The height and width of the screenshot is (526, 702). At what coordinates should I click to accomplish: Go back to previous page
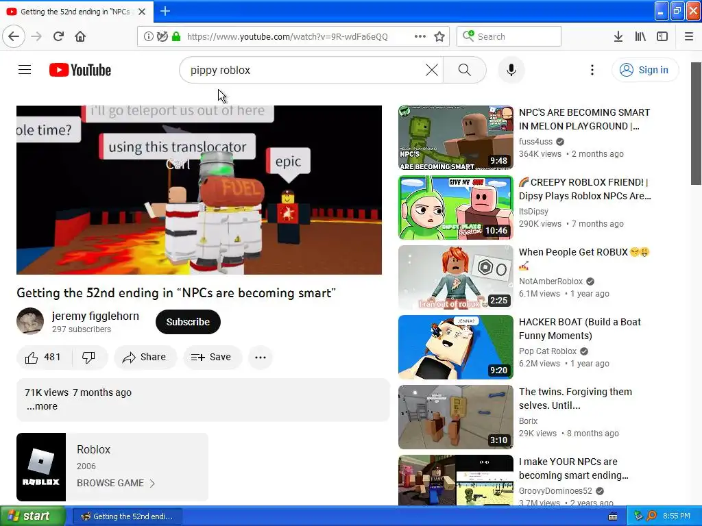click(14, 36)
